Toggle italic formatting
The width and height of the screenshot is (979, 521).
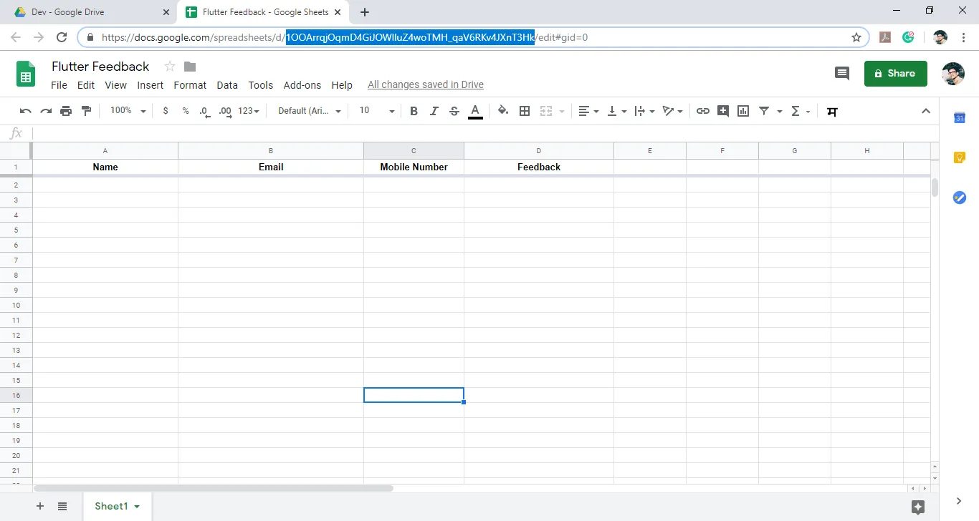click(x=434, y=111)
